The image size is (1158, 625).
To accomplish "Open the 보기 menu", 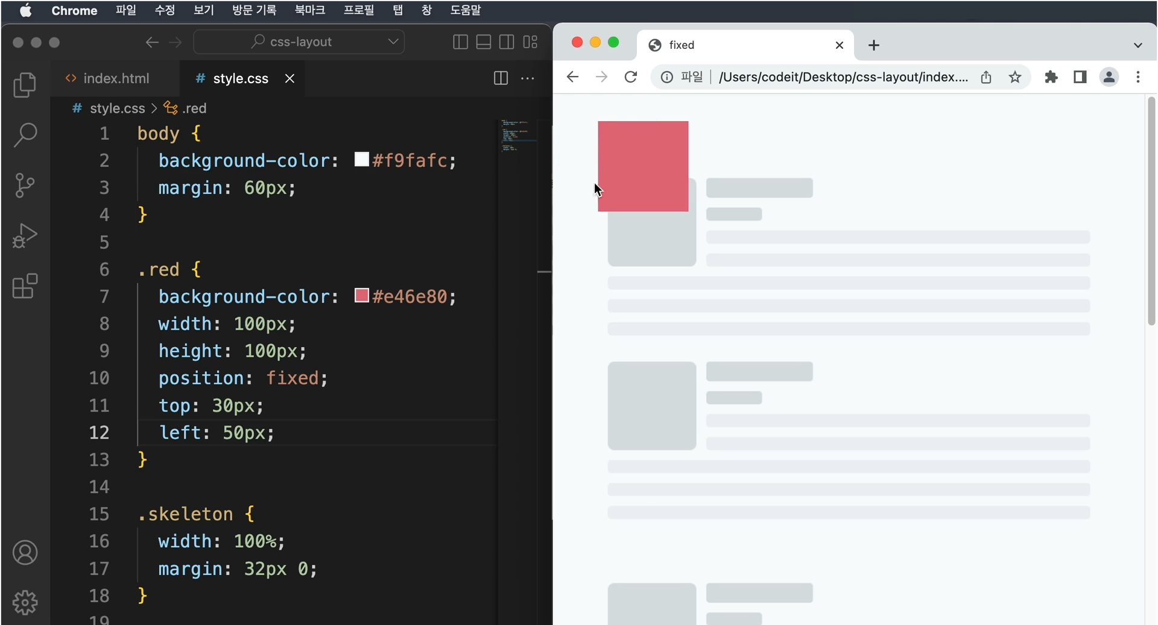I will [x=203, y=10].
